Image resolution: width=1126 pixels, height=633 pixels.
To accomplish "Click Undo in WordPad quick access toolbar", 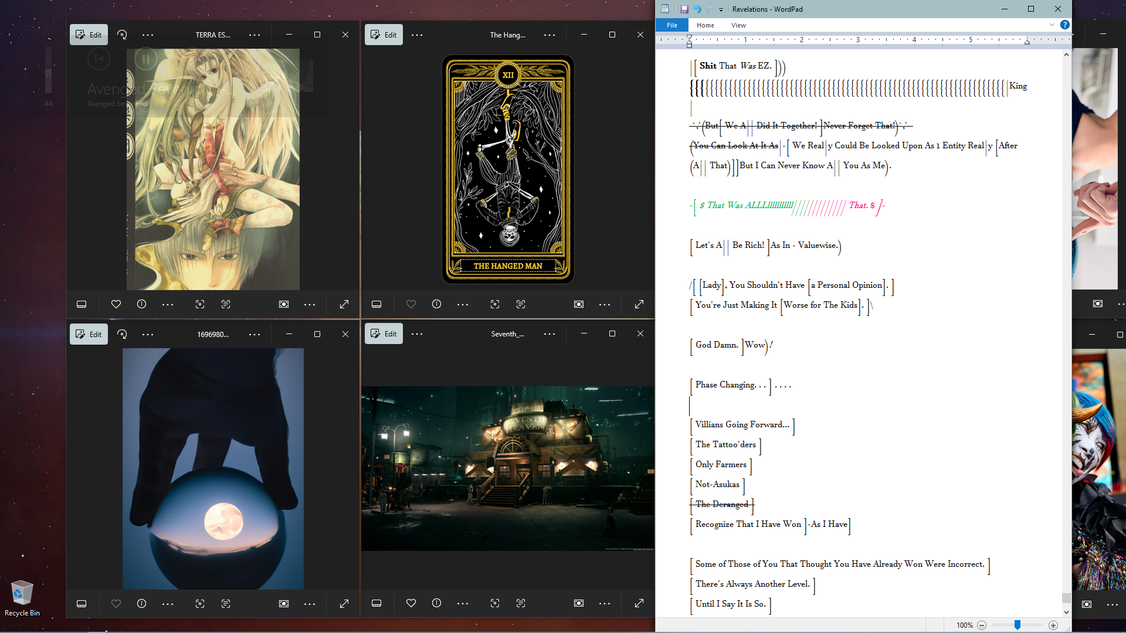I will [697, 9].
